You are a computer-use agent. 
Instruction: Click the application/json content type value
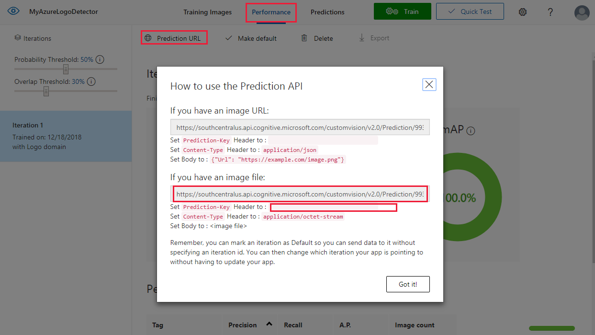[x=290, y=150]
